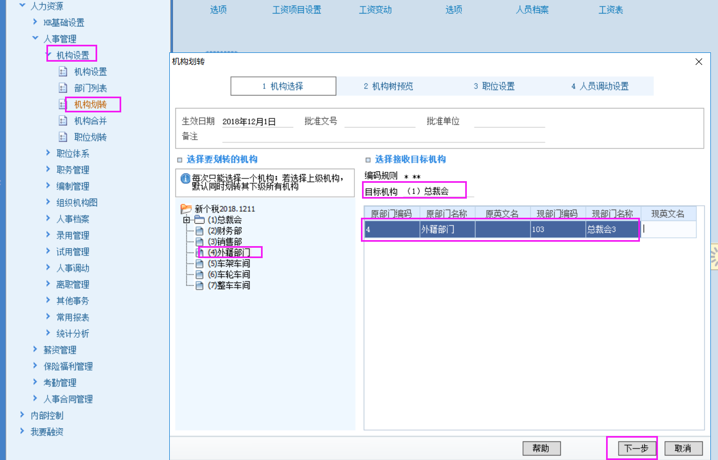Switch to step 3 职位设置 tab

pyautogui.click(x=494, y=86)
